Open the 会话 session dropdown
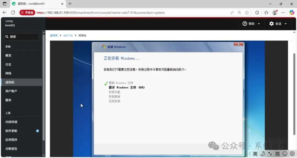 click(x=278, y=24)
